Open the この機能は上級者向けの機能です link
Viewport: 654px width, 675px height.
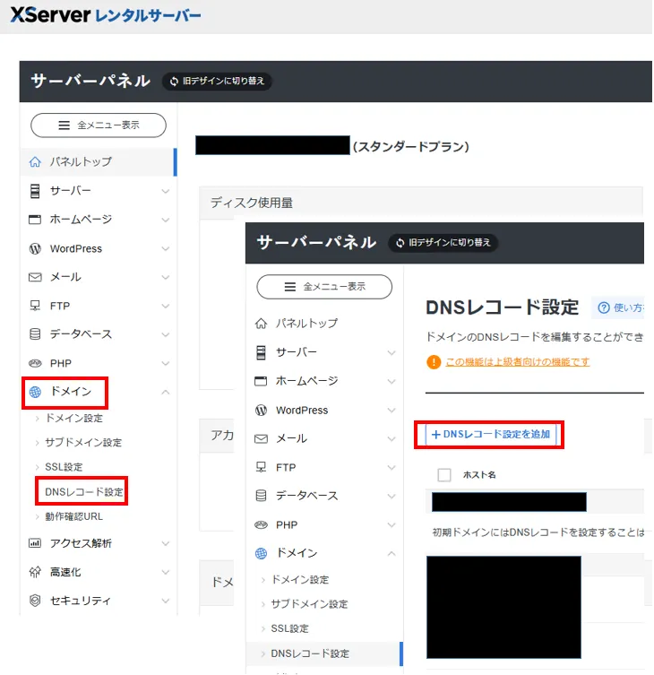pyautogui.click(x=518, y=362)
